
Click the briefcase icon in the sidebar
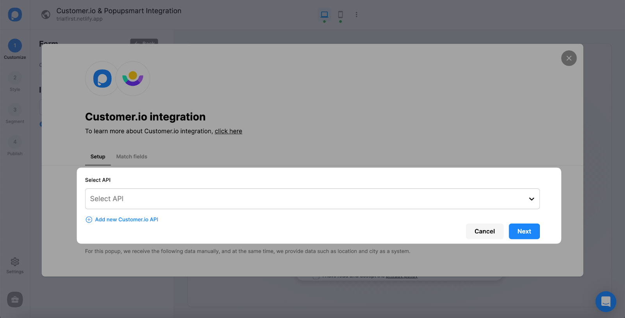pyautogui.click(x=15, y=300)
